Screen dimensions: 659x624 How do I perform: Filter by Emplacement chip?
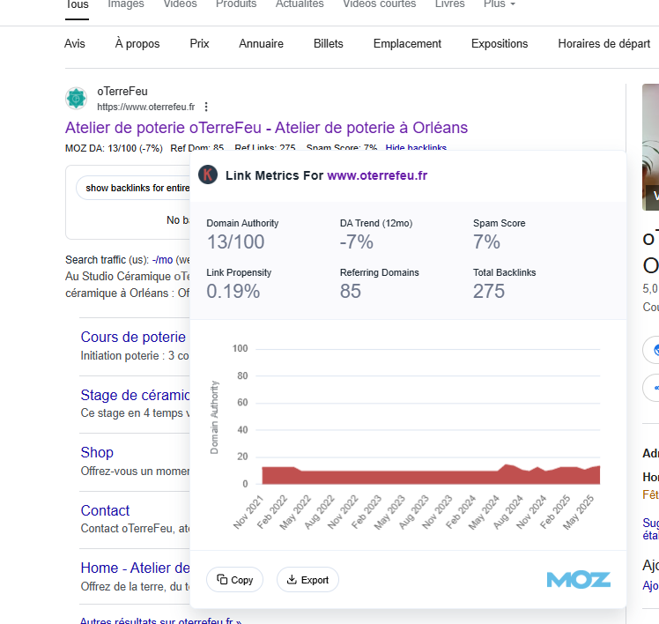coord(407,44)
